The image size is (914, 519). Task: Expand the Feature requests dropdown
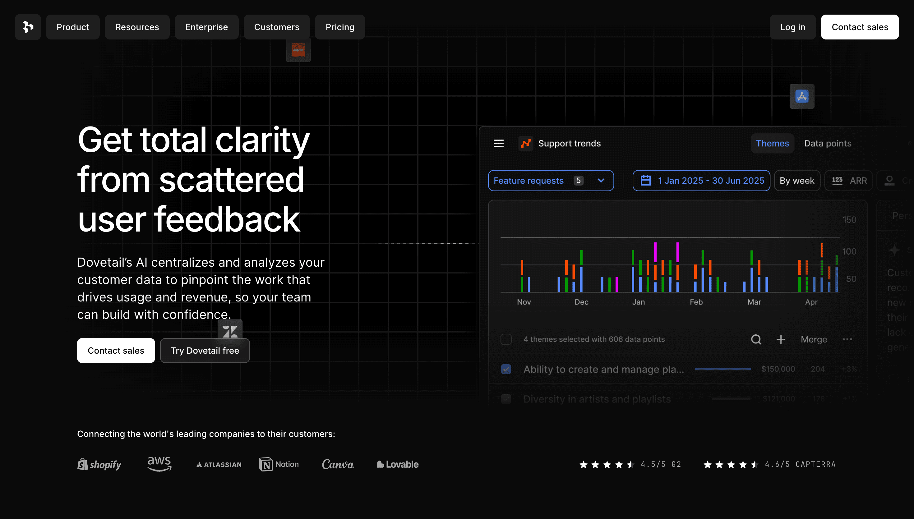tap(601, 180)
